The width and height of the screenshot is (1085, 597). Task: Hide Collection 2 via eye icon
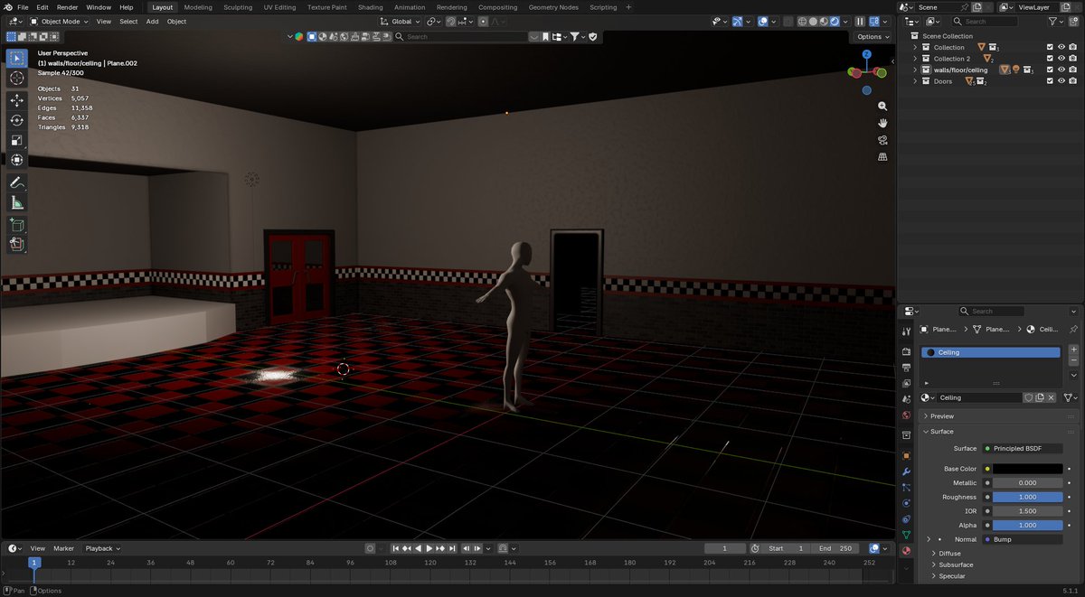1061,59
